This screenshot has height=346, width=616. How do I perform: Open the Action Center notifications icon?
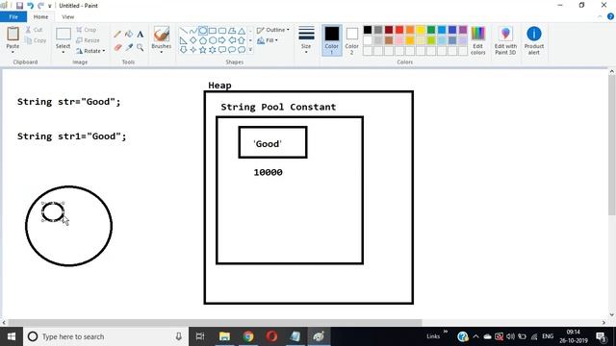pyautogui.click(x=601, y=336)
